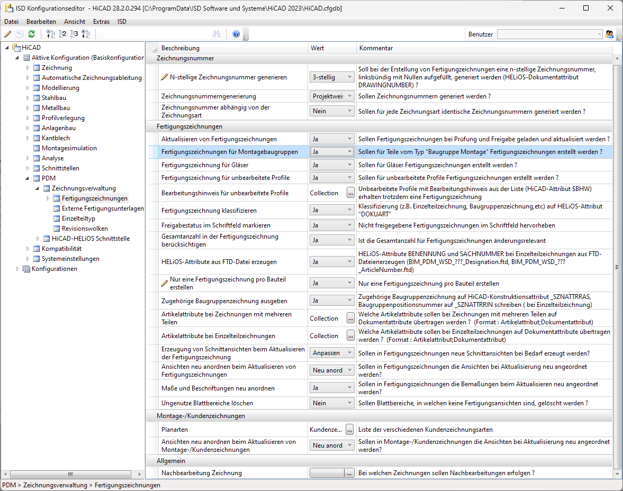Click scroll-down arrow of settings list

[x=617, y=474]
